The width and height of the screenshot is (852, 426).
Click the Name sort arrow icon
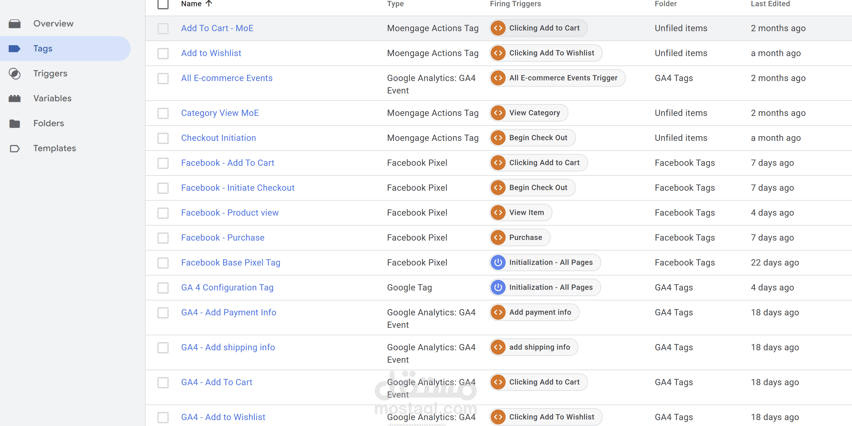209,4
